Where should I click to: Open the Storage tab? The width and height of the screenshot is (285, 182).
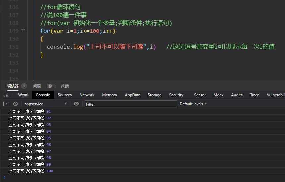click(x=155, y=95)
